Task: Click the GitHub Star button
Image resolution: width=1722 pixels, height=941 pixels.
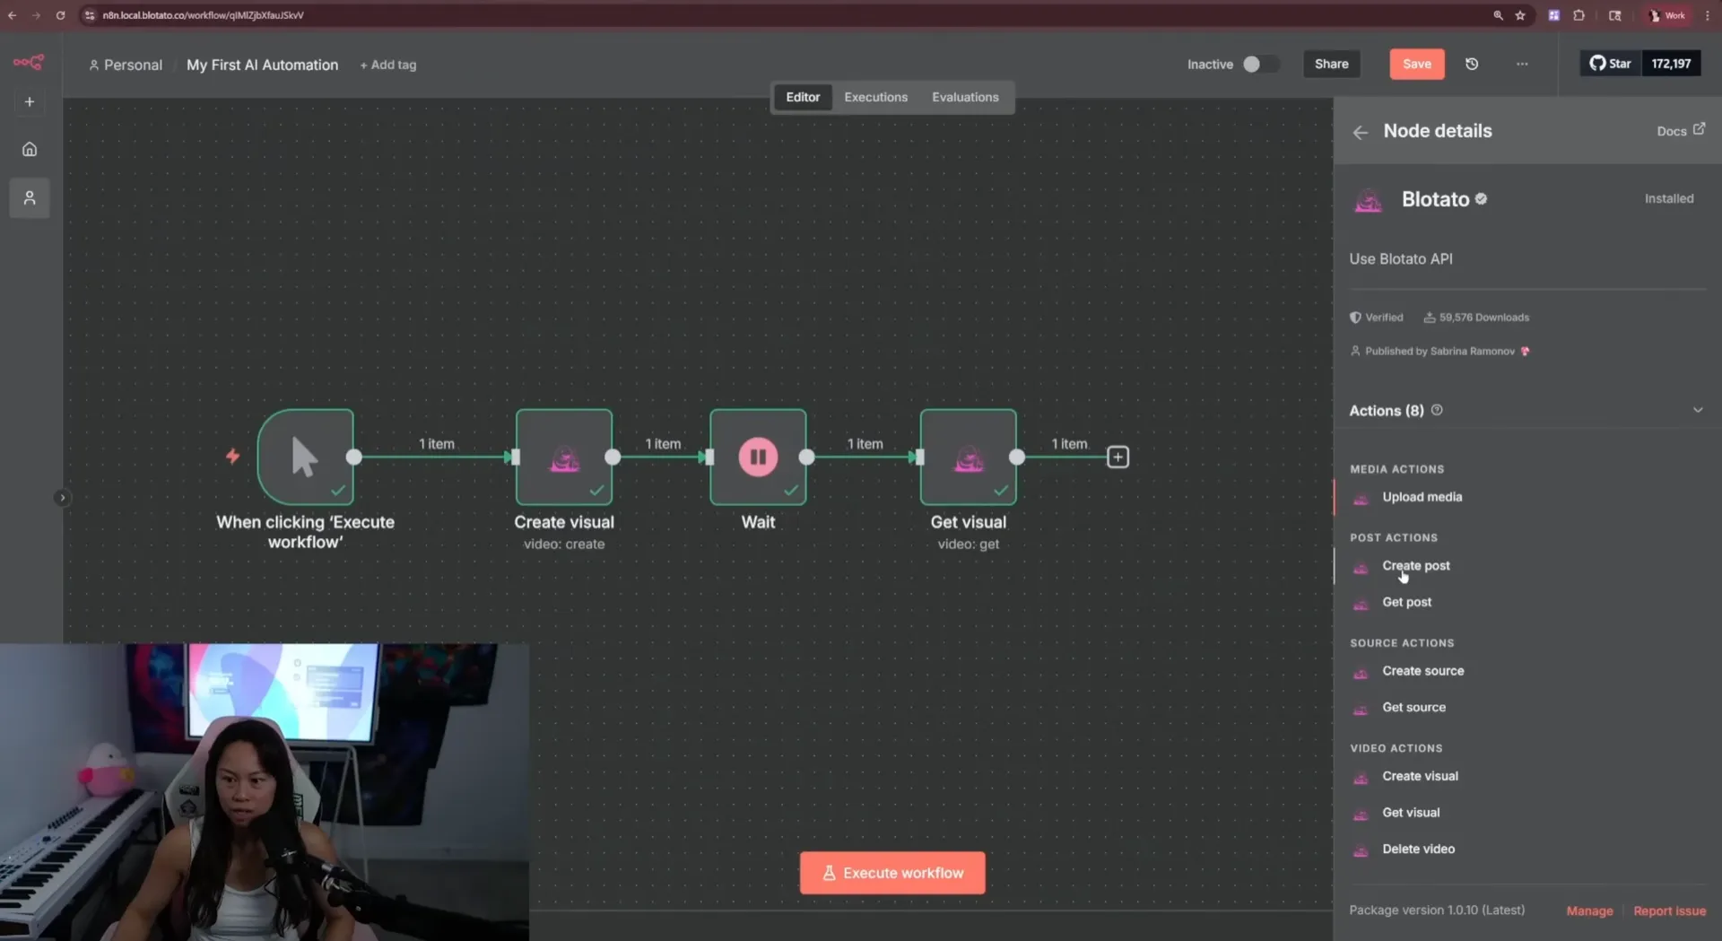Action: (x=1611, y=64)
